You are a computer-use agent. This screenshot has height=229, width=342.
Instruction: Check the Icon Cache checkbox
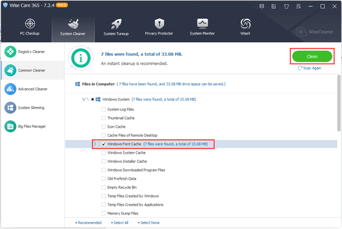[104, 127]
